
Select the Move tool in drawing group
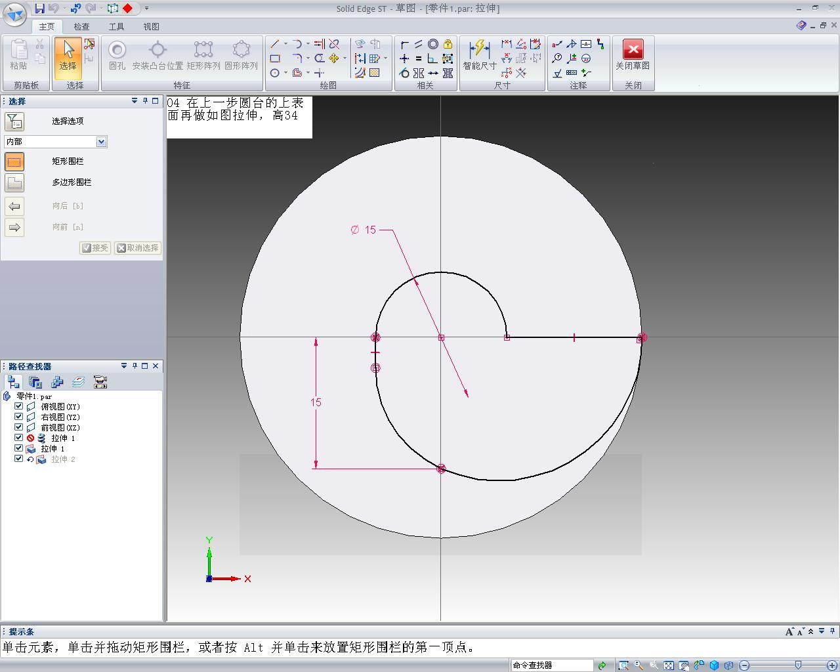coord(333,58)
